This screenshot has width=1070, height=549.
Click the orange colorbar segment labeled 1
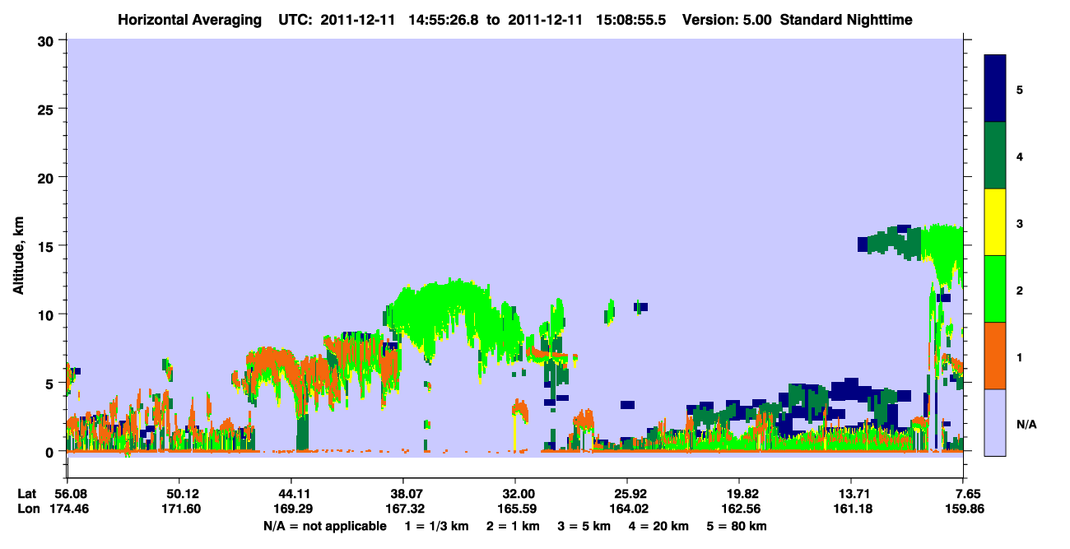point(995,356)
